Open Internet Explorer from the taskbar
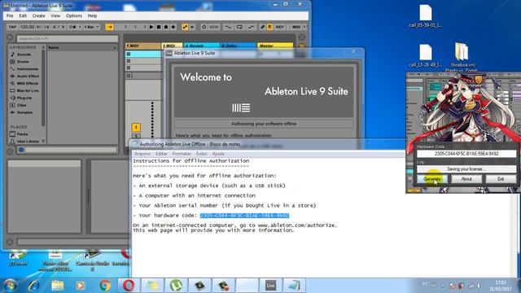Screen dimensions: 521x293 [x=33, y=286]
